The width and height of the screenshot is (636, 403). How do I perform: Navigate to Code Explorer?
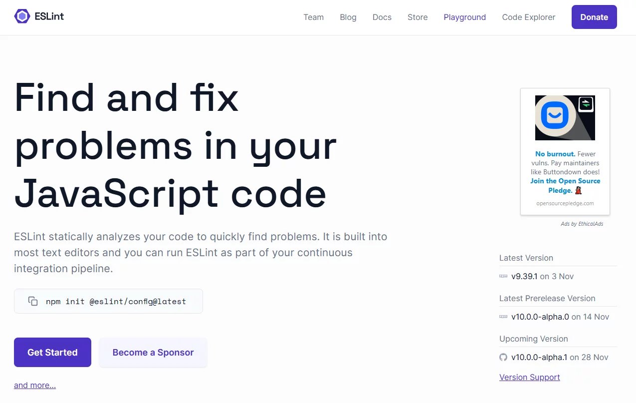pyautogui.click(x=528, y=17)
